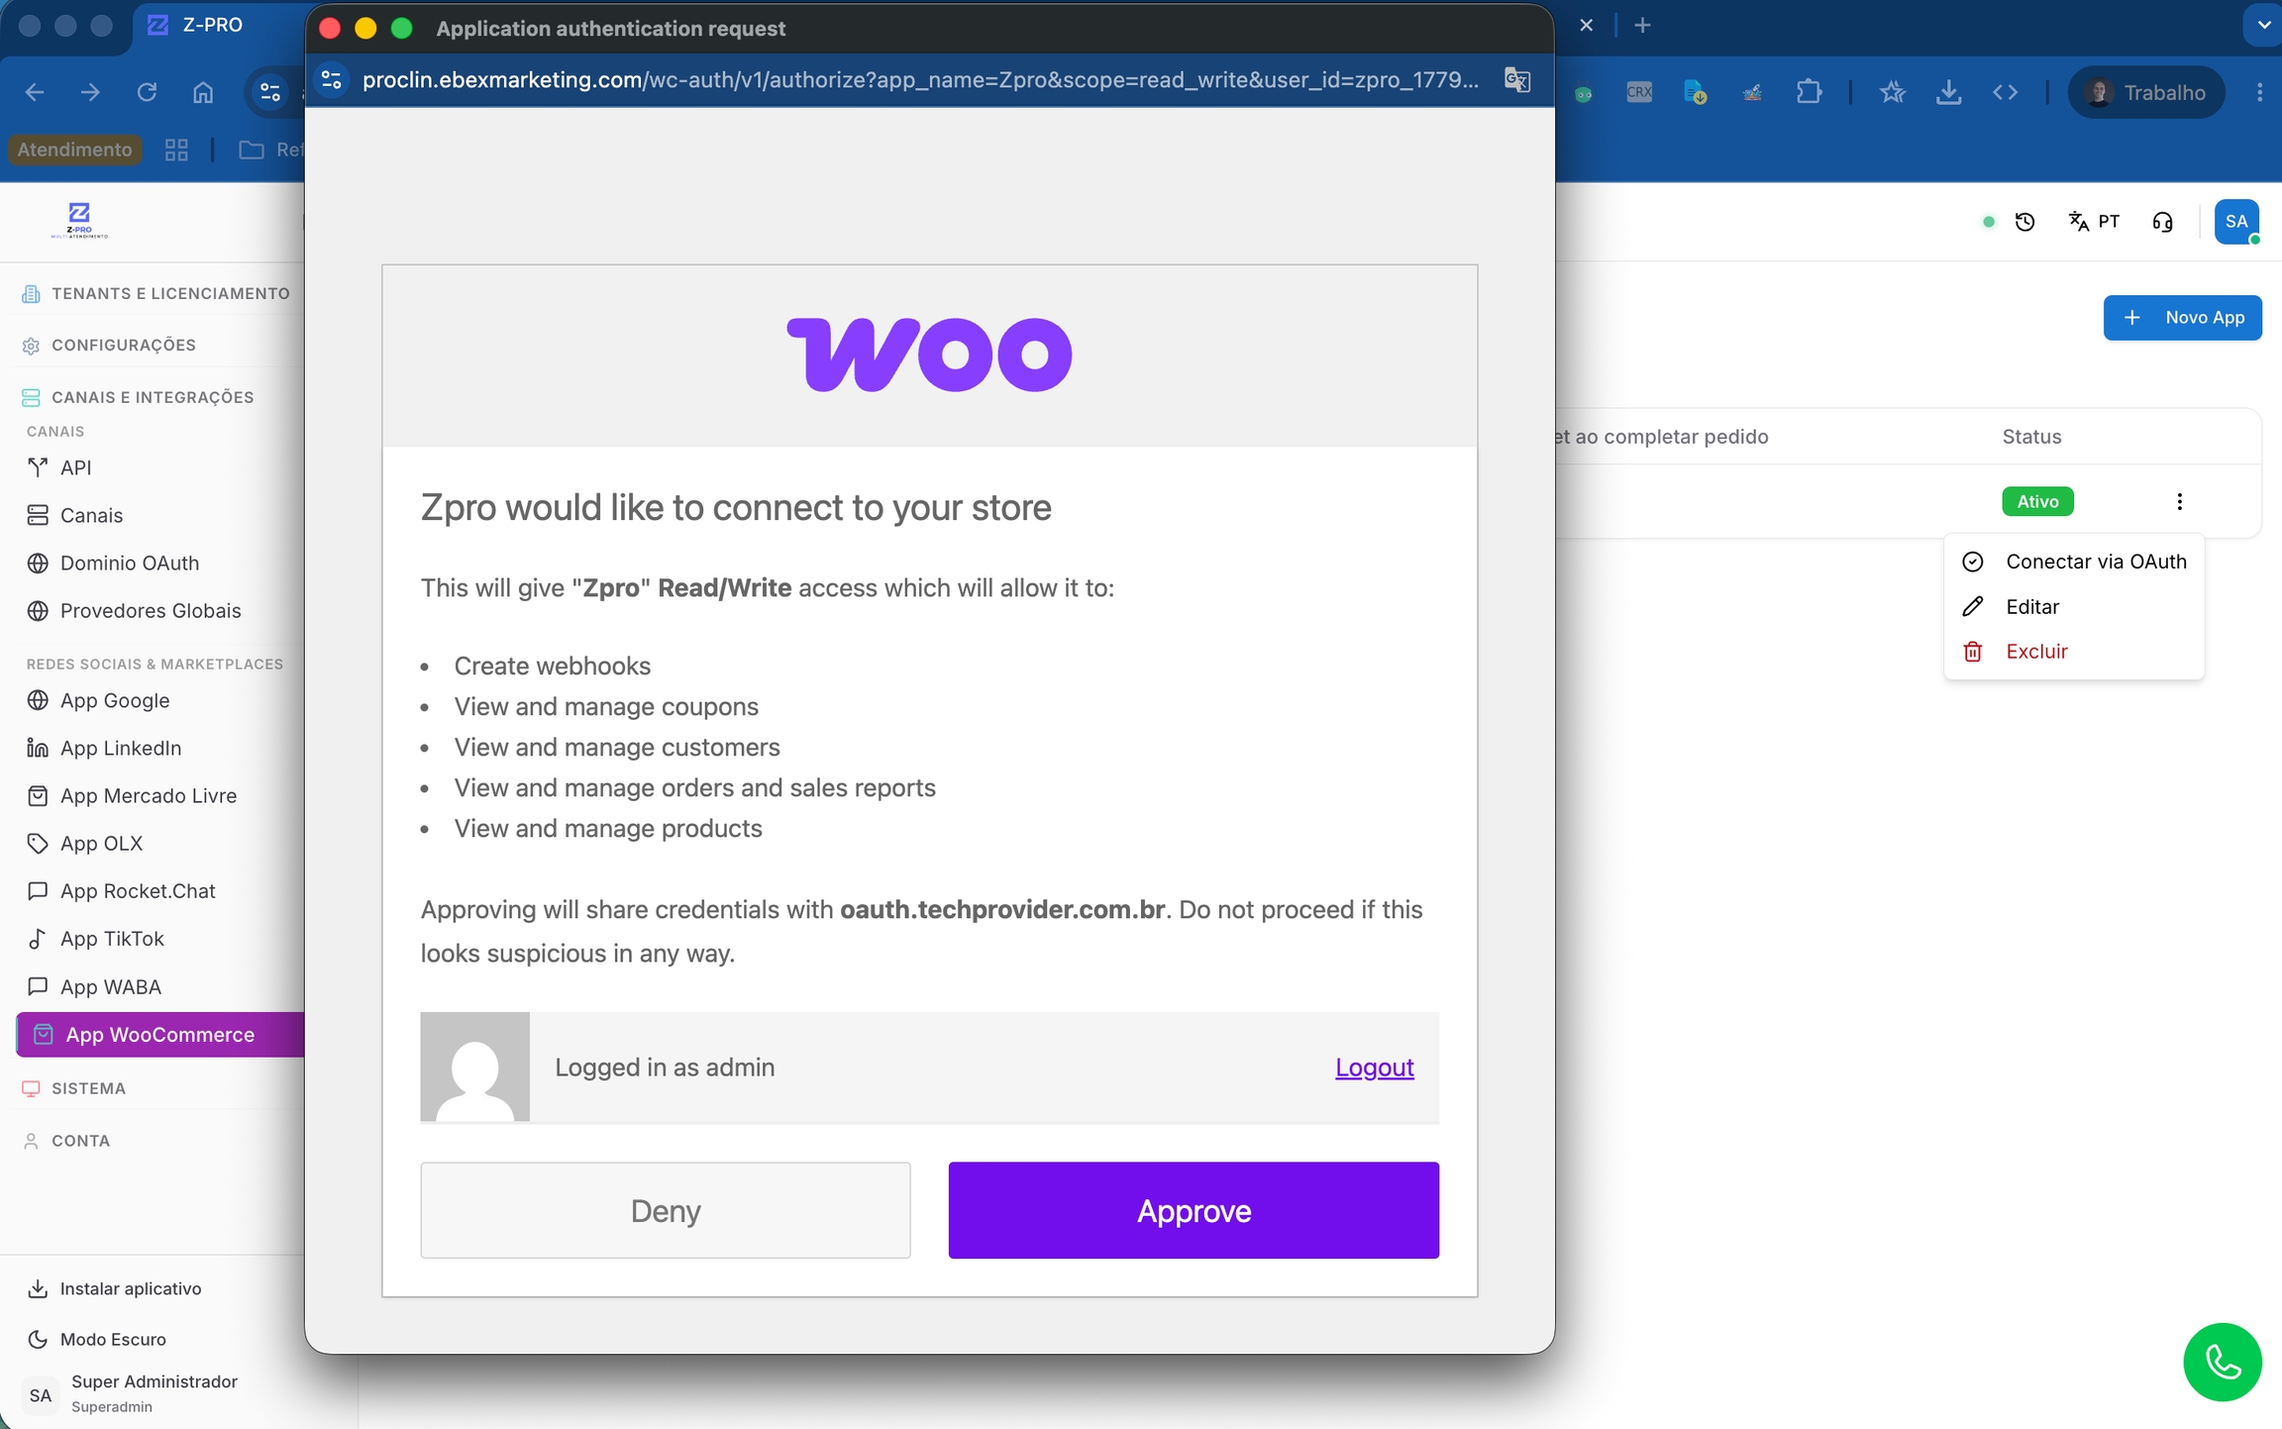Click the Z-PRO logo

pos(79,220)
